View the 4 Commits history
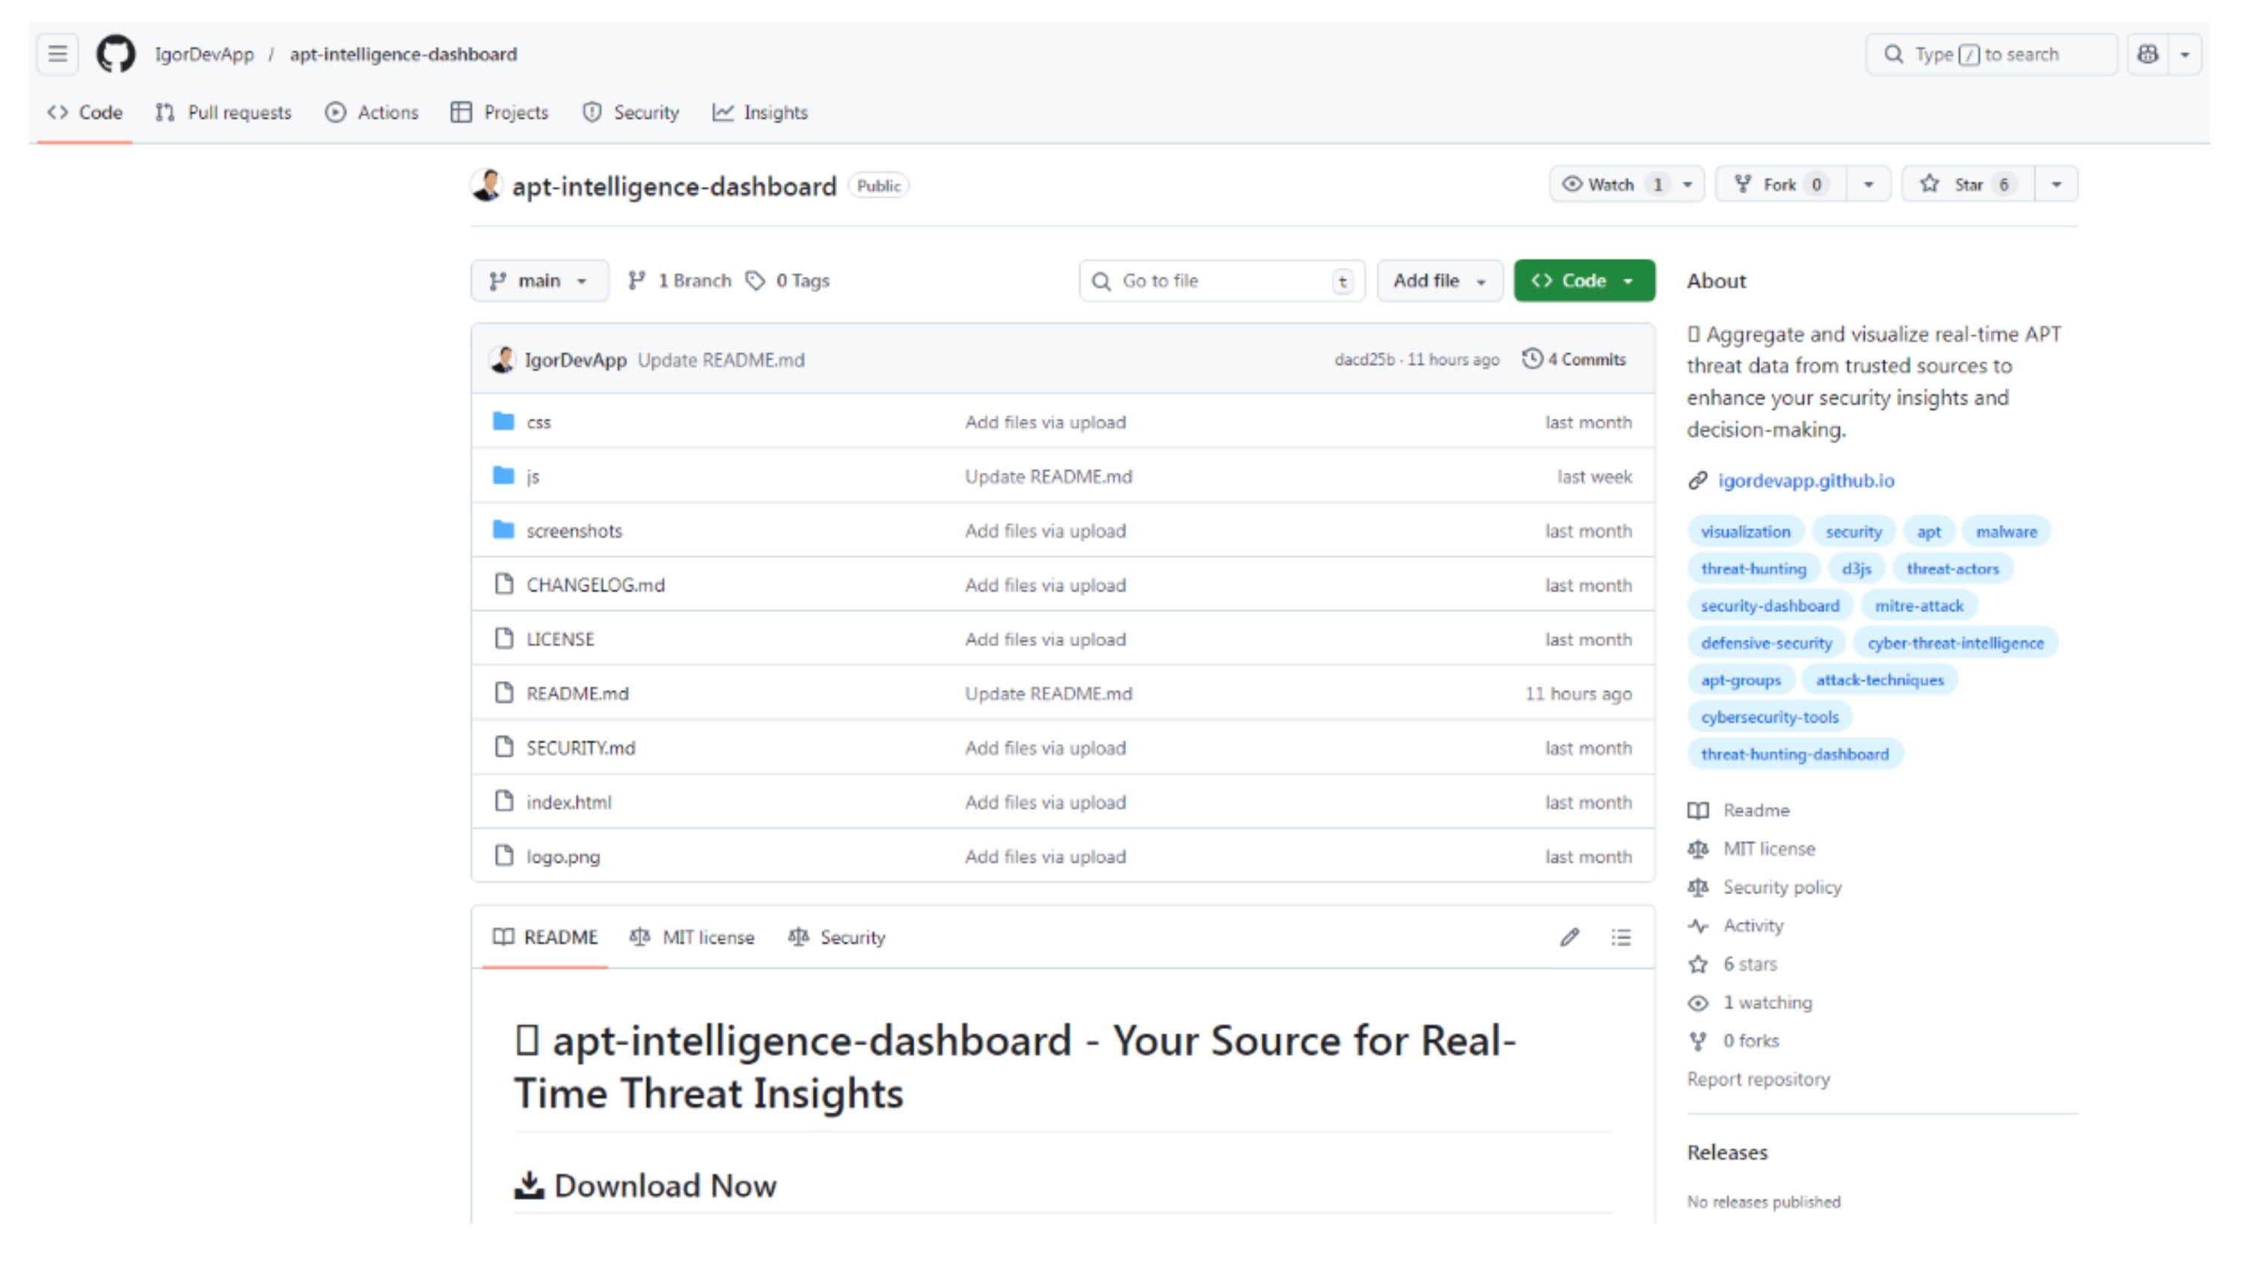2244x1263 pixels. (x=1574, y=359)
